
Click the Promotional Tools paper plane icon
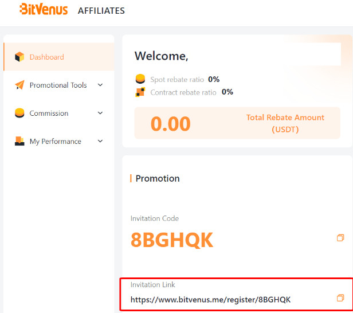pos(19,85)
